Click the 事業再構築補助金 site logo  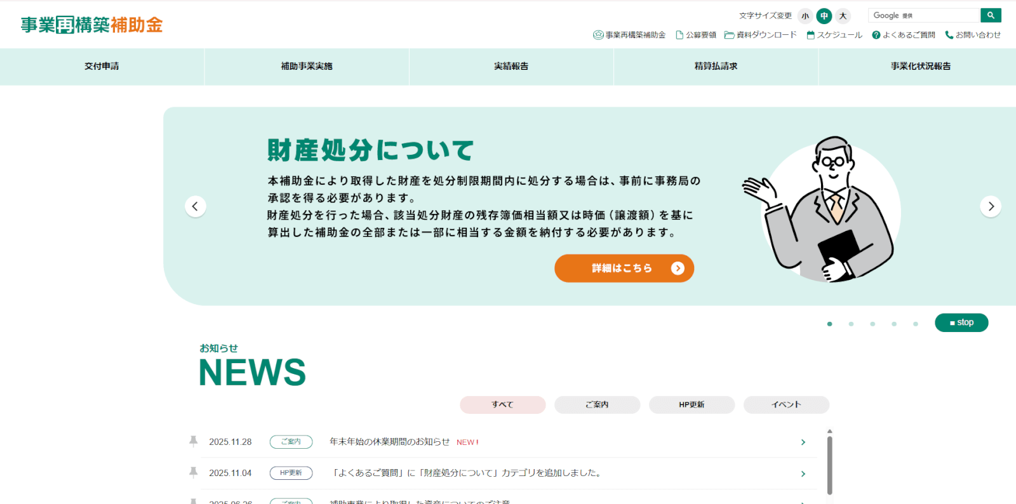pyautogui.click(x=92, y=25)
